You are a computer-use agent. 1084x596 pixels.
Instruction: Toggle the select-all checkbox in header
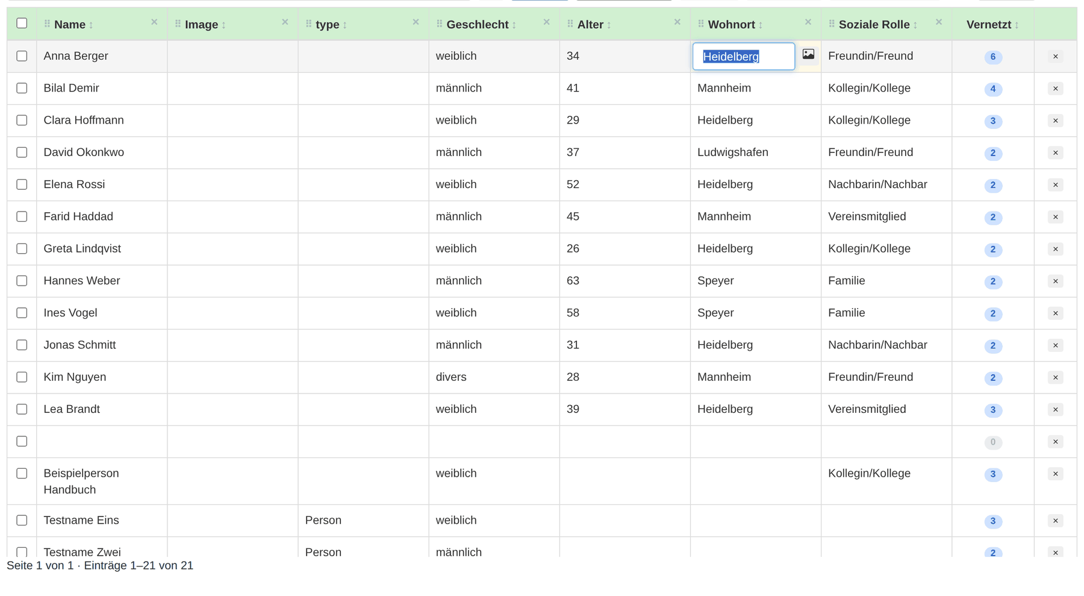[22, 23]
